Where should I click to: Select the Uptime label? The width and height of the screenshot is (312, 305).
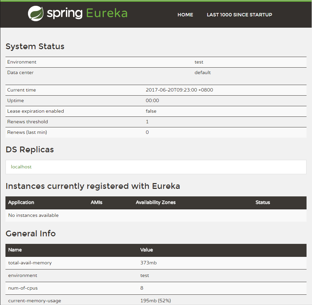tap(15, 100)
